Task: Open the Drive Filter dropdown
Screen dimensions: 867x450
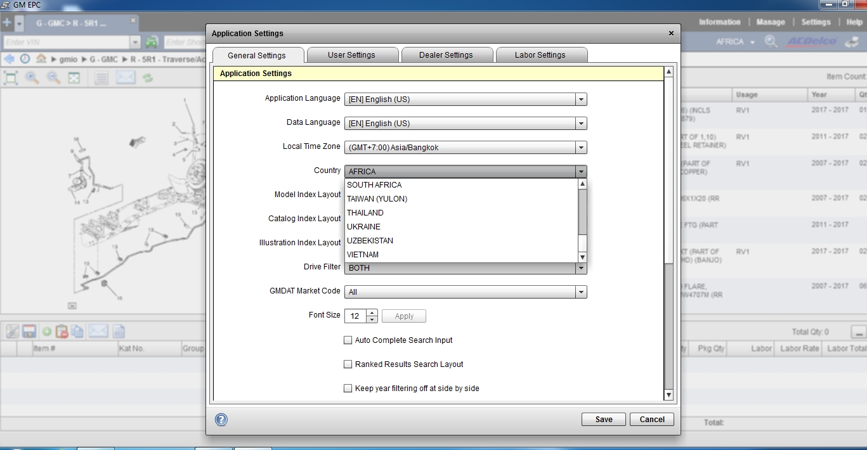Action: [580, 269]
